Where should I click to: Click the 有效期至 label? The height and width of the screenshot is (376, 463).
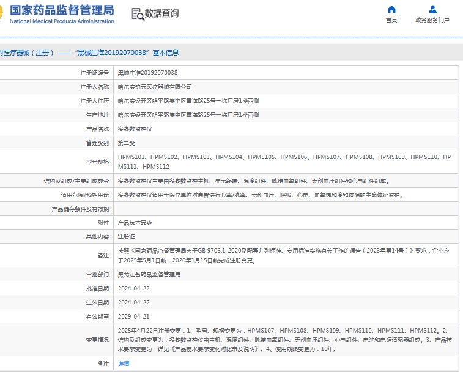pyautogui.click(x=97, y=316)
